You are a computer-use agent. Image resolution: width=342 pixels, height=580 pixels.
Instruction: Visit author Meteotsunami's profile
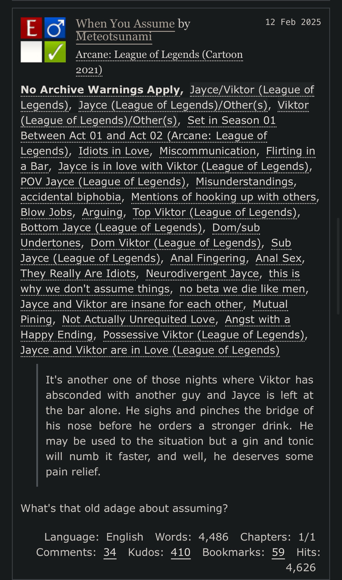114,36
